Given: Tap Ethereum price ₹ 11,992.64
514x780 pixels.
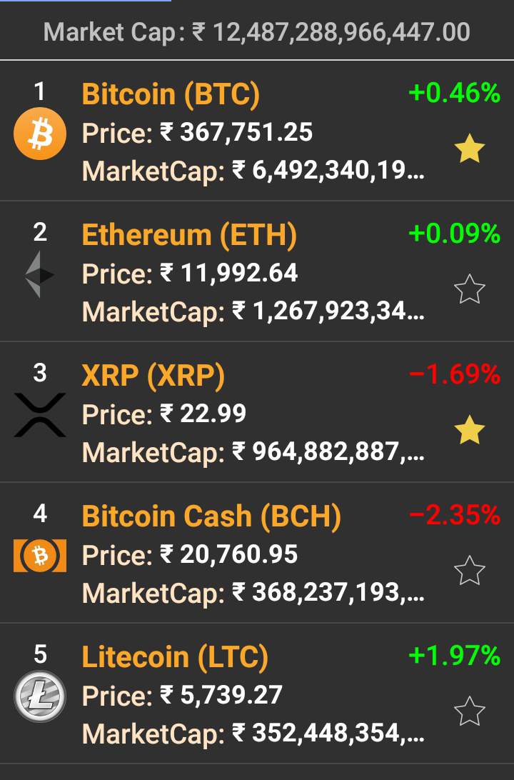Looking at the screenshot, I should coord(228,273).
